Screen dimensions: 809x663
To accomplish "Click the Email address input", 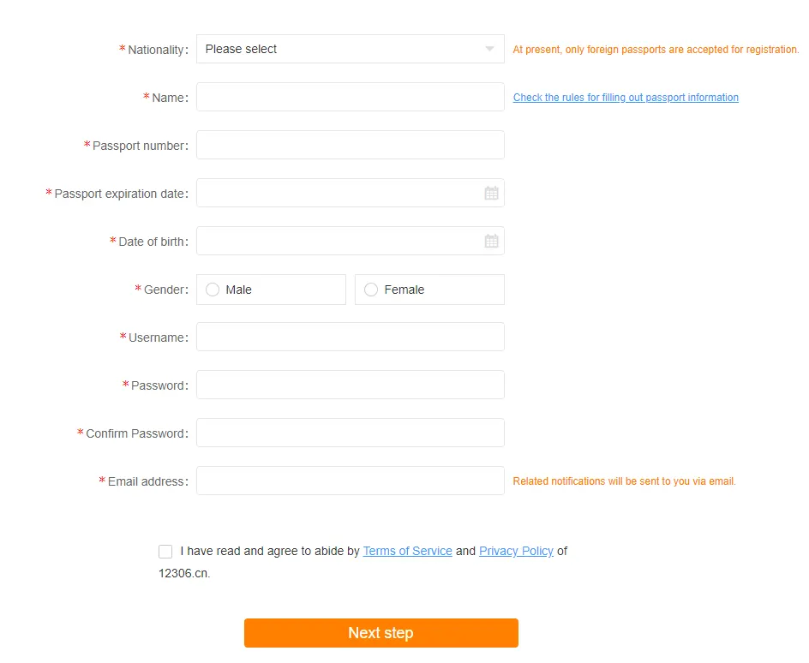I will pyautogui.click(x=350, y=481).
